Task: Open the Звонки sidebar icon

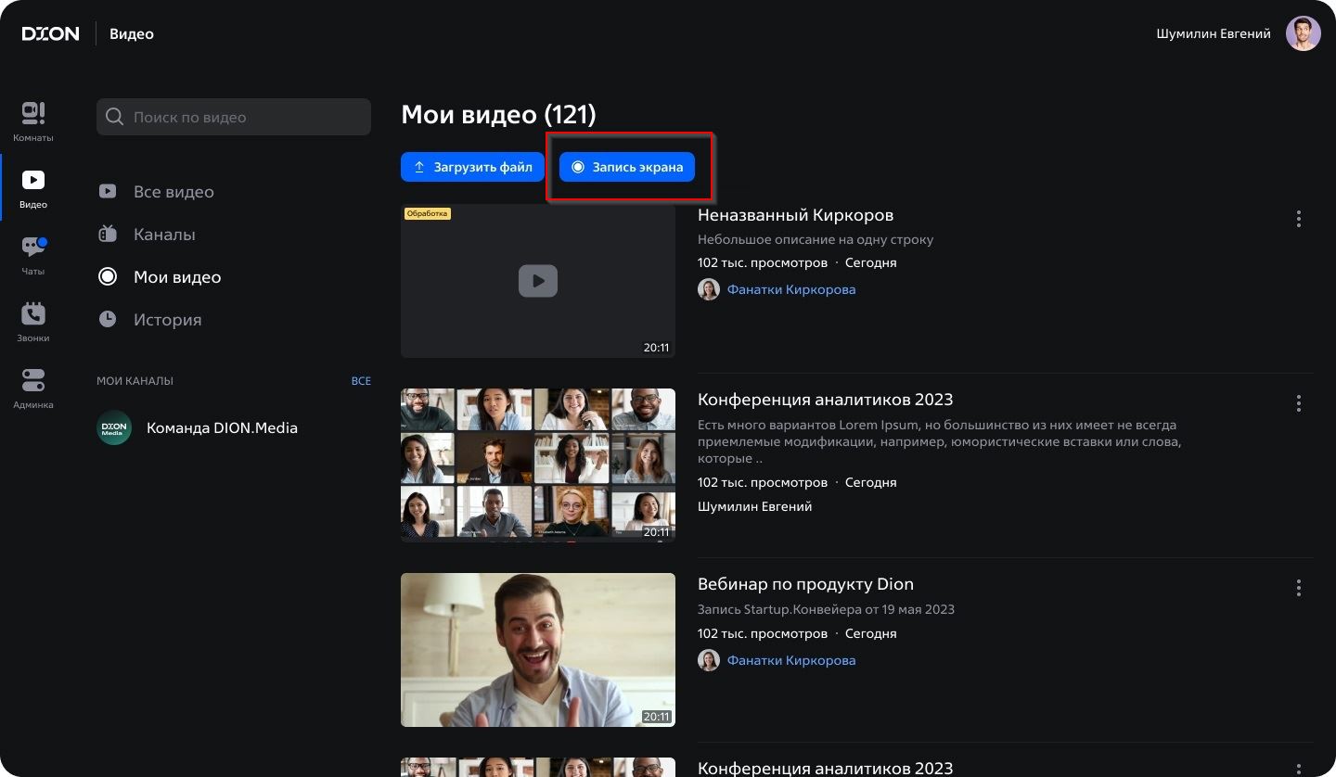Action: [33, 321]
